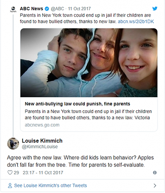The height and width of the screenshot is (193, 165).
Task: Open the headline New anti-bullying law could punish
Action: (x=77, y=104)
